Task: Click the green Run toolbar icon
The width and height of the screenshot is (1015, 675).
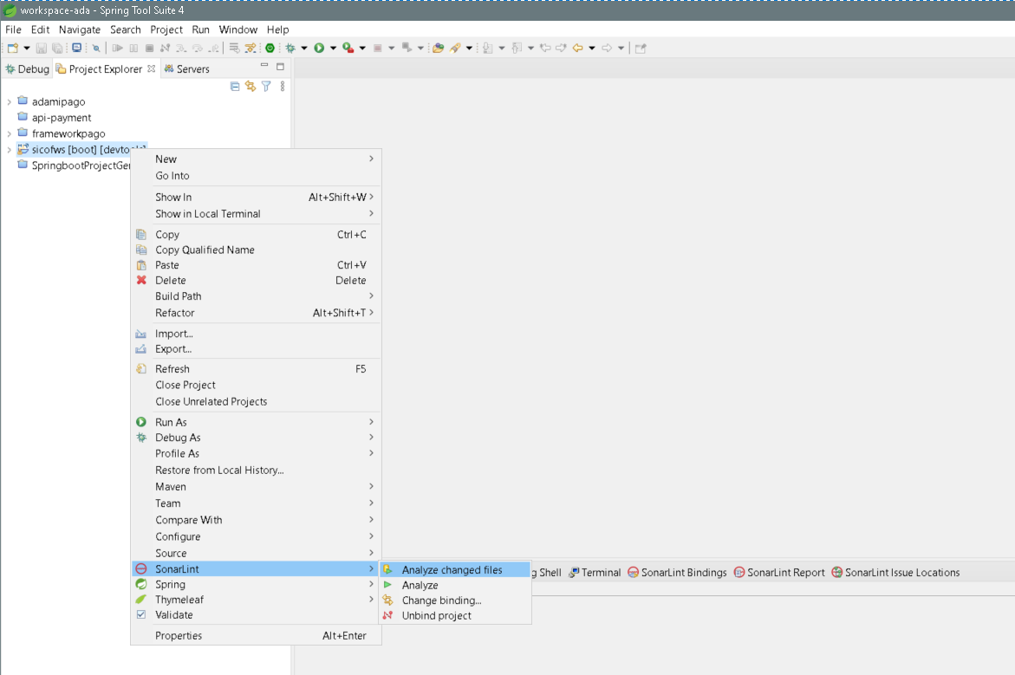Action: pyautogui.click(x=319, y=49)
